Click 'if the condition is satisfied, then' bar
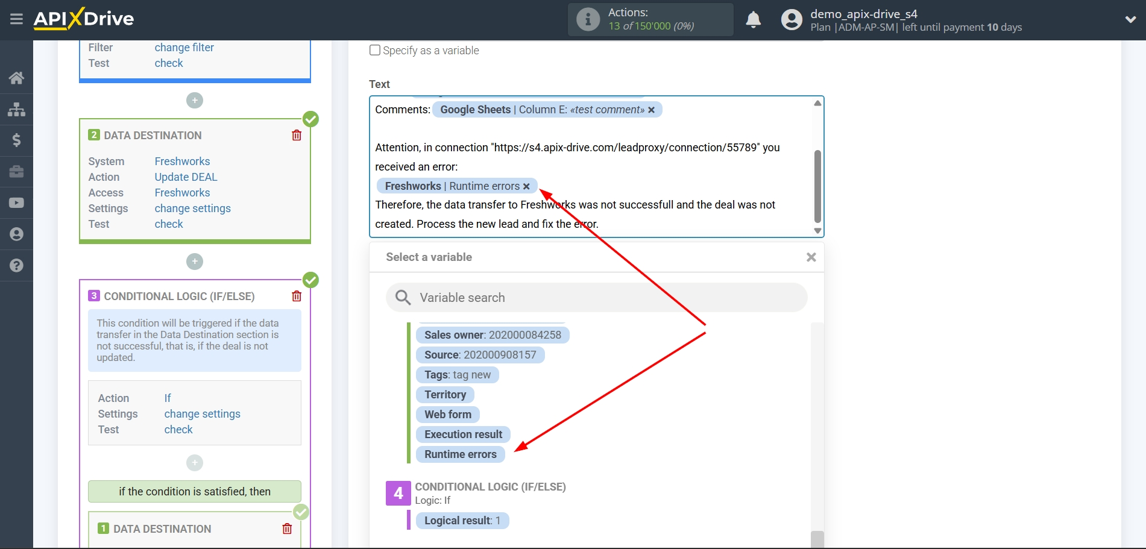Viewport: 1146px width, 549px height. (x=195, y=491)
